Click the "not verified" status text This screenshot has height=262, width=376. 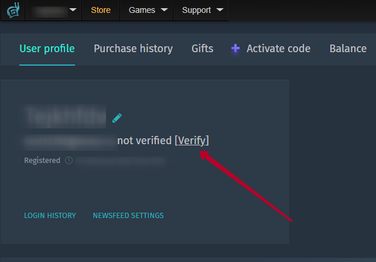pos(145,140)
